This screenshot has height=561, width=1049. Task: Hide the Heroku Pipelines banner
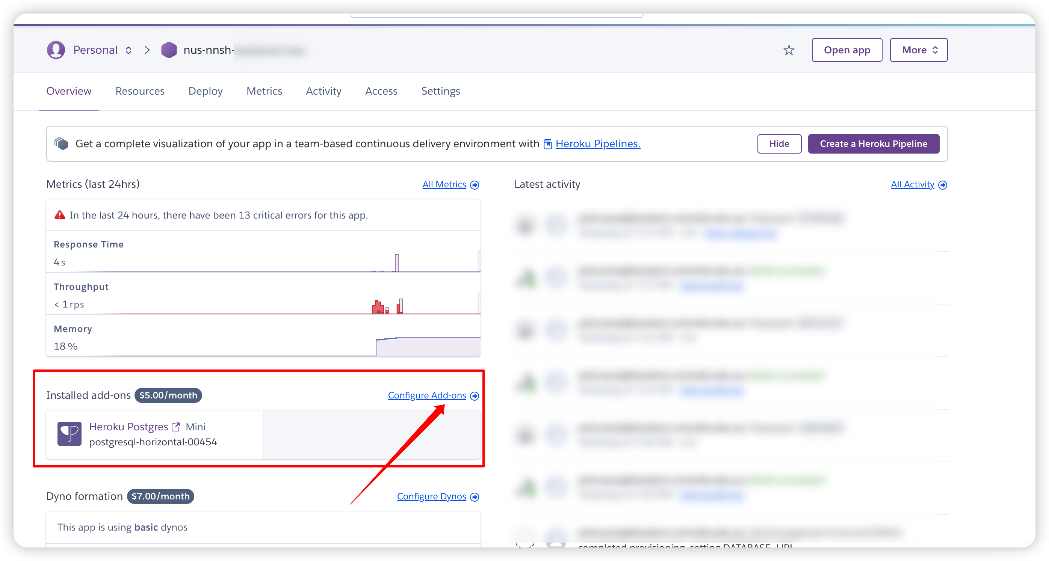[x=778, y=143]
